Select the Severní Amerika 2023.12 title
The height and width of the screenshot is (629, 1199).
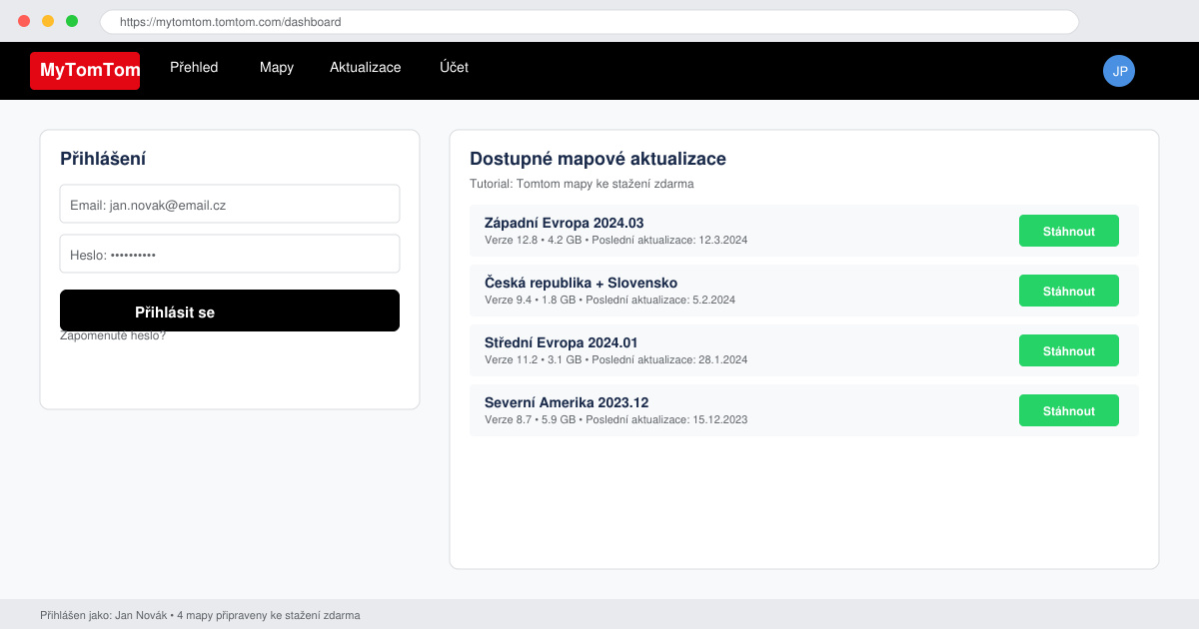[567, 402]
